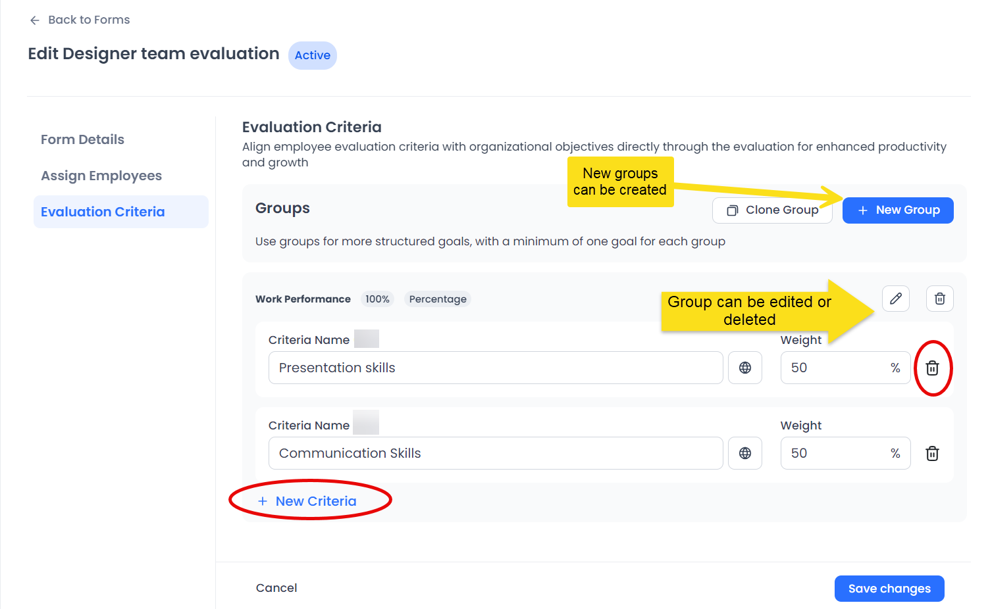Add a criteria using New Criteria link
The height and width of the screenshot is (609, 990).
[316, 500]
